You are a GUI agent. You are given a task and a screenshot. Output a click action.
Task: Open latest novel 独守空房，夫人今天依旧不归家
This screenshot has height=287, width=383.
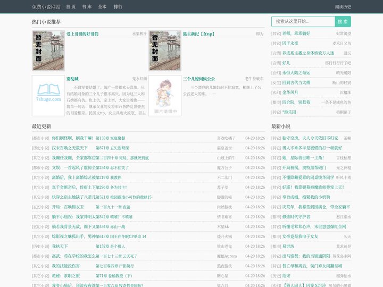(310, 138)
